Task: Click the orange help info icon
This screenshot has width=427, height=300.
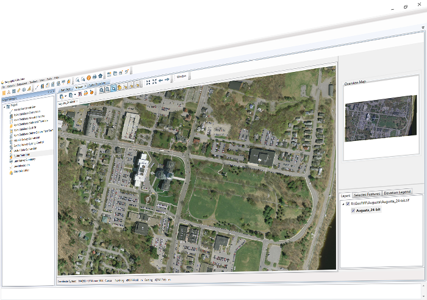Action: point(89,78)
